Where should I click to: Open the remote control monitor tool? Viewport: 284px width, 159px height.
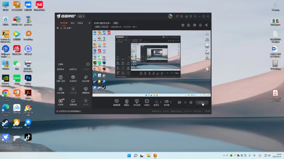pos(73,102)
